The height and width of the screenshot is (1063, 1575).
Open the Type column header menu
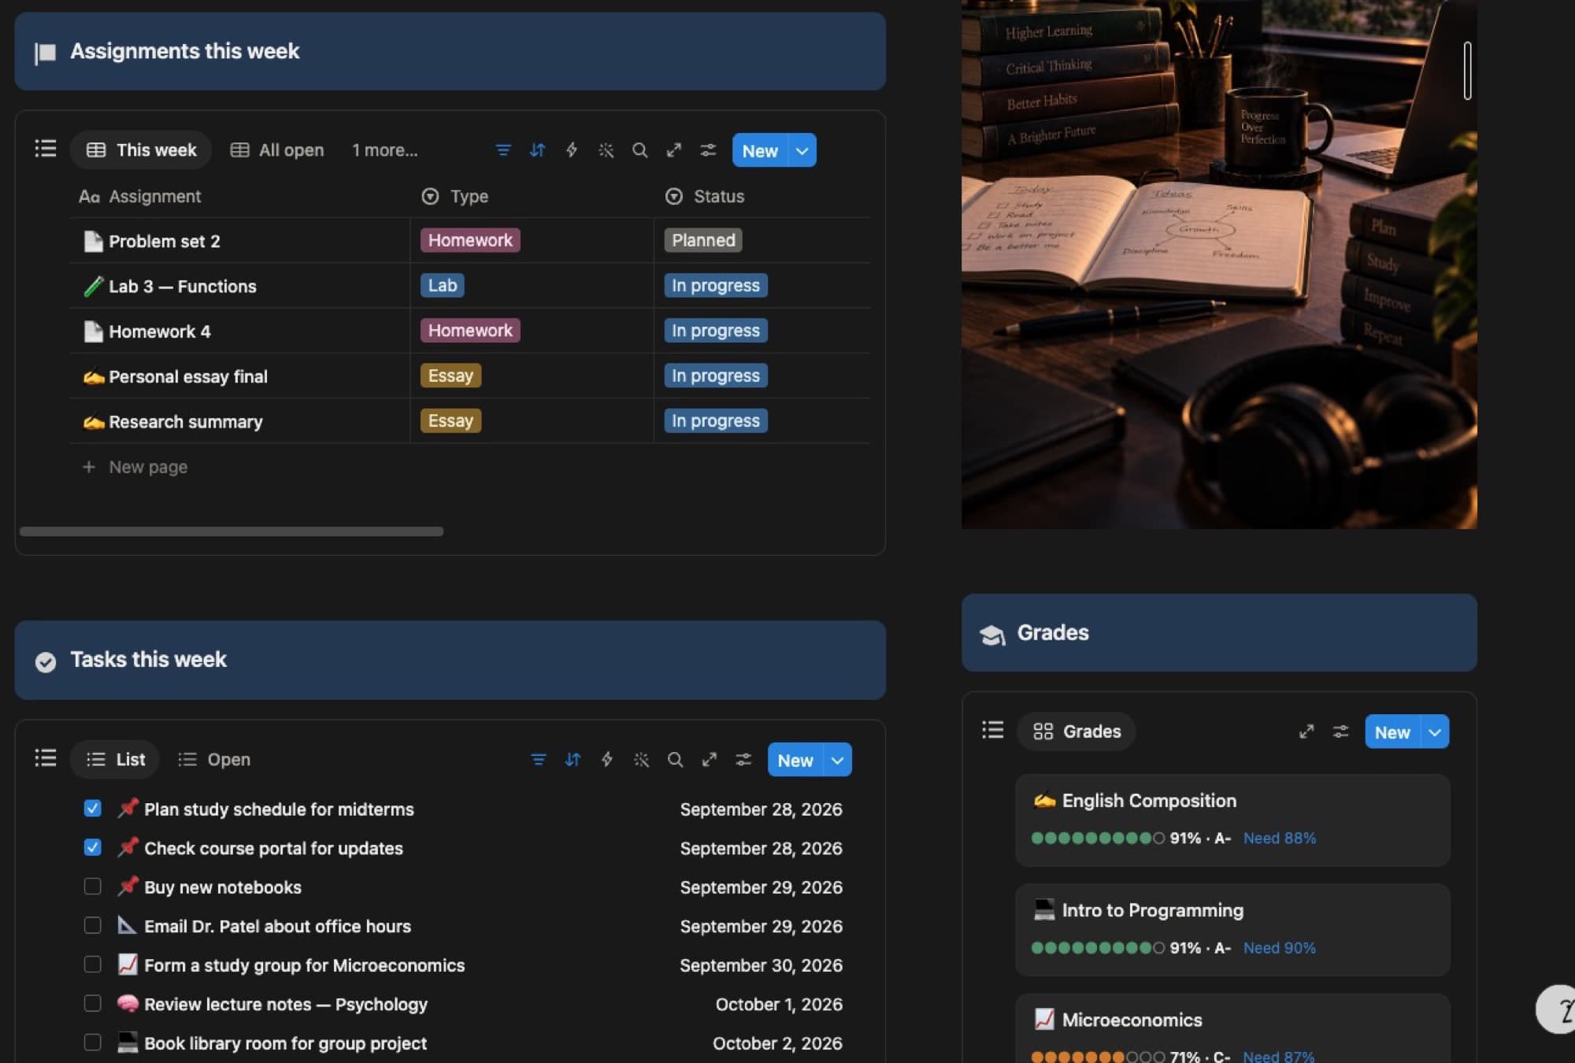pyautogui.click(x=455, y=196)
